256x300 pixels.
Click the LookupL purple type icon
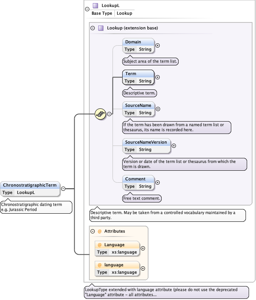pos(95,6)
